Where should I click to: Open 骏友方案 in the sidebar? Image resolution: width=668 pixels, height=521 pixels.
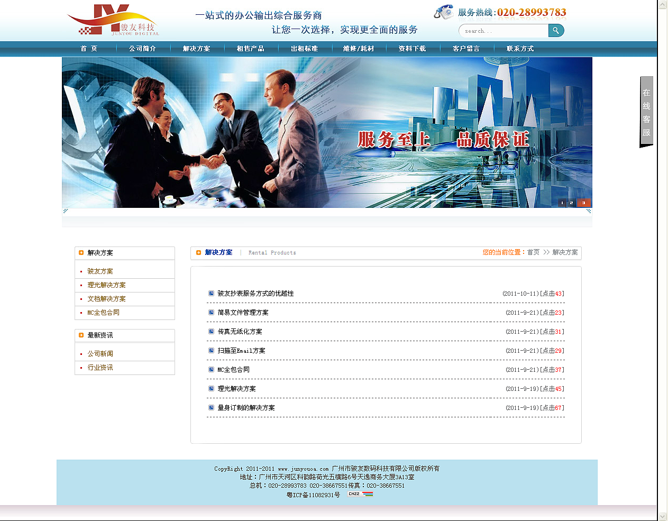(x=100, y=271)
